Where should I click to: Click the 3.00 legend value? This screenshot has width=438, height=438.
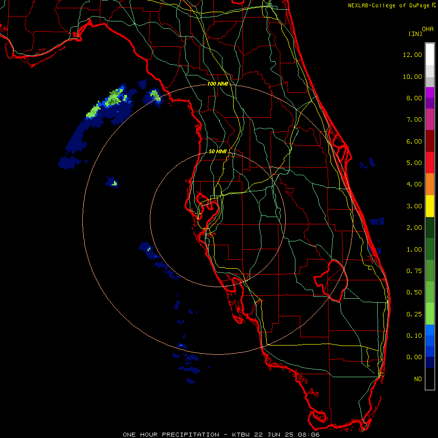pyautogui.click(x=414, y=206)
